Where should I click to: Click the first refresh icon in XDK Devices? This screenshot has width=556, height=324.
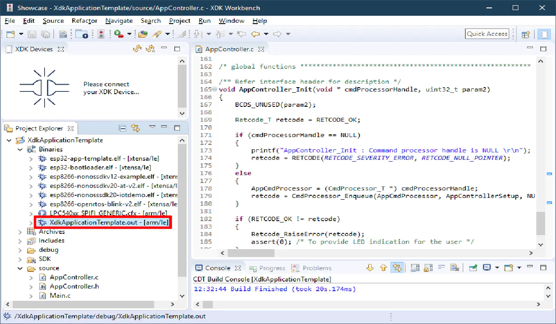(x=137, y=49)
